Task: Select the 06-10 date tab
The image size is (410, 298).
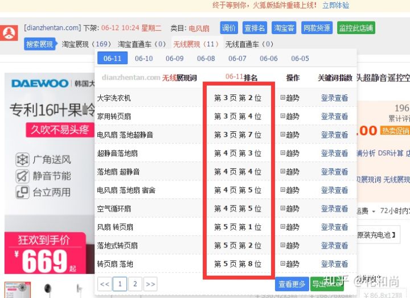Action: [x=144, y=58]
